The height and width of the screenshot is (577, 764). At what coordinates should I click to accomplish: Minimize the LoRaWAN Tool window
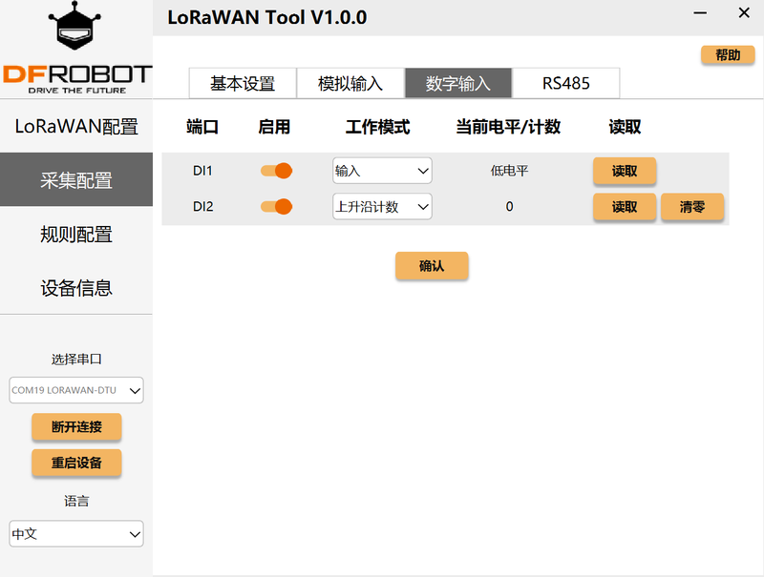(702, 13)
